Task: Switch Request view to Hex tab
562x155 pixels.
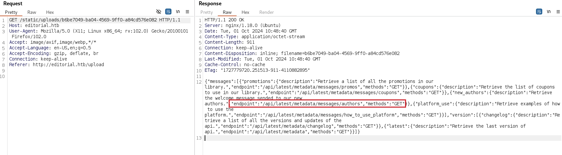Action: (x=50, y=12)
